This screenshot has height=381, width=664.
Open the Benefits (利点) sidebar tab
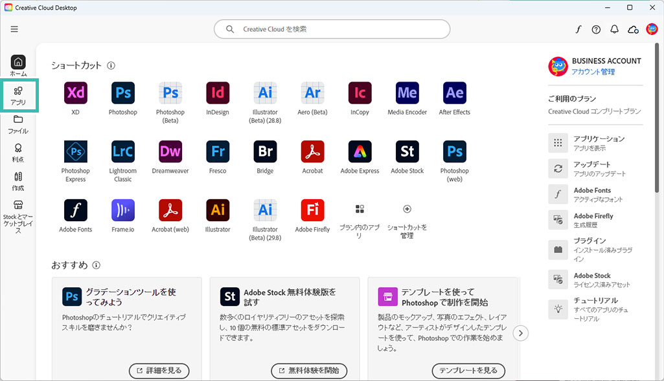18,153
